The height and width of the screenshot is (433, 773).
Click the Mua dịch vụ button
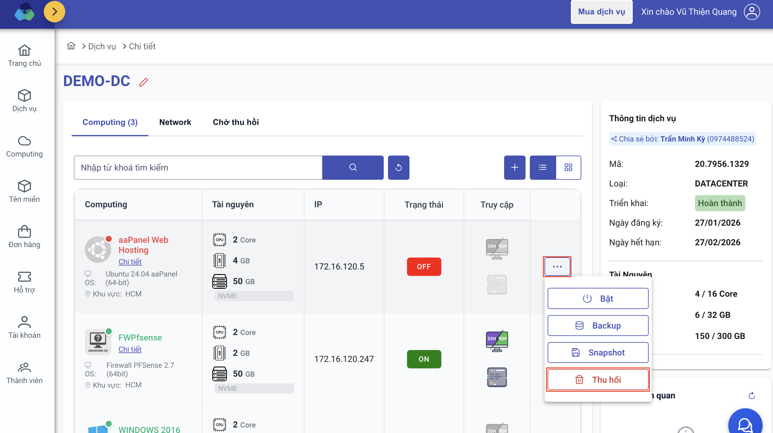(x=601, y=12)
